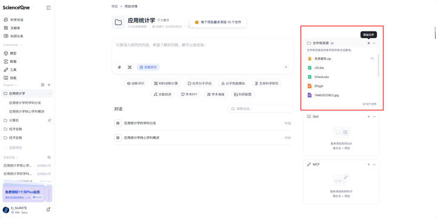Image resolution: width=436 pixels, height=218 pixels.
Task: Open more options for 应用统计学 project
Action: 50,93
